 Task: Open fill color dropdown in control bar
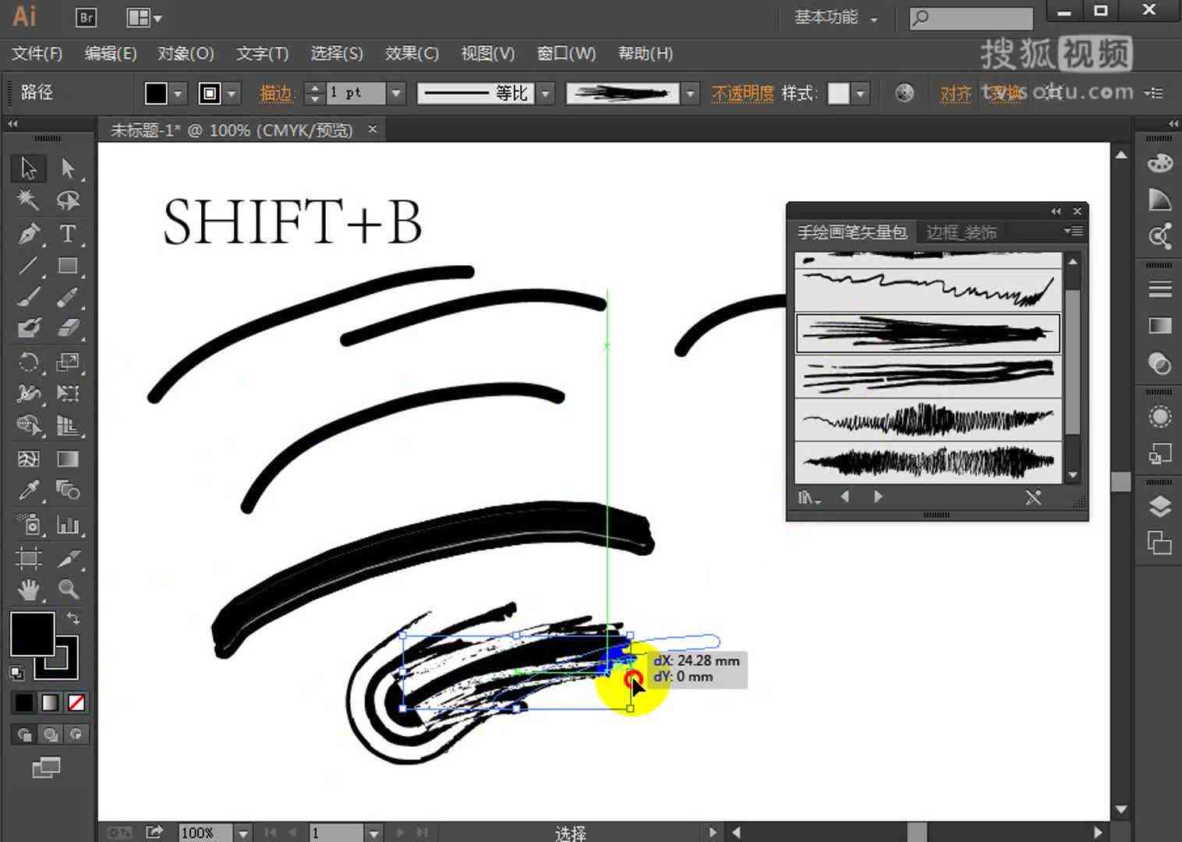(178, 94)
